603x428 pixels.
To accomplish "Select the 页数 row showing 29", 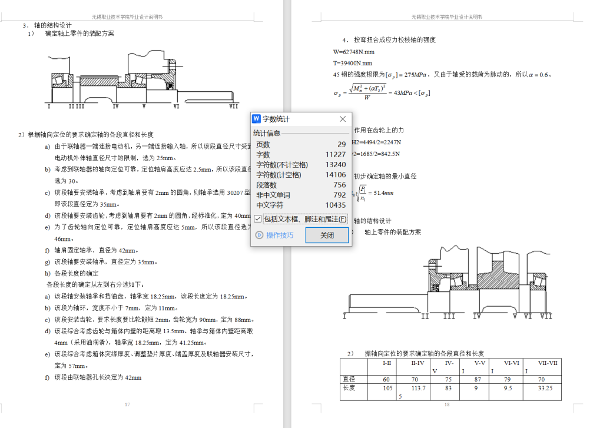I will pos(300,144).
